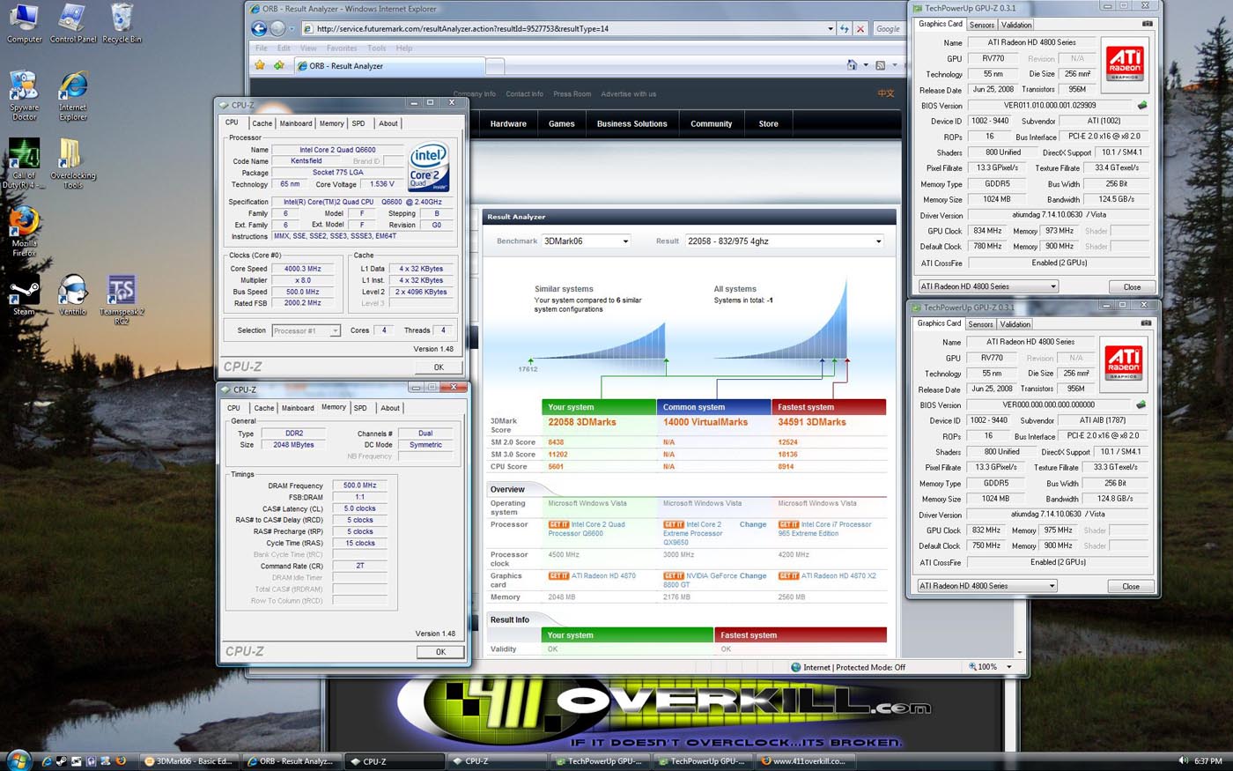
Task: Click the Hardware site navigation item
Action: (508, 124)
